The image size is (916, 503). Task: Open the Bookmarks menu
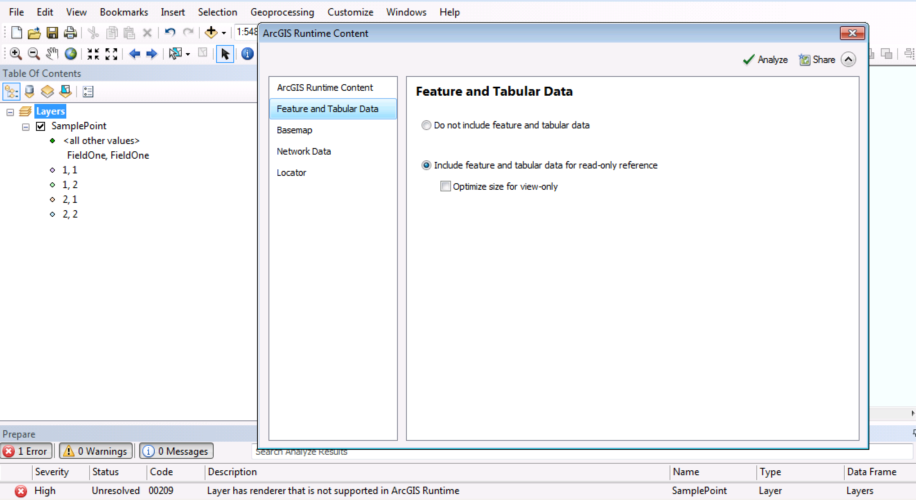point(124,12)
